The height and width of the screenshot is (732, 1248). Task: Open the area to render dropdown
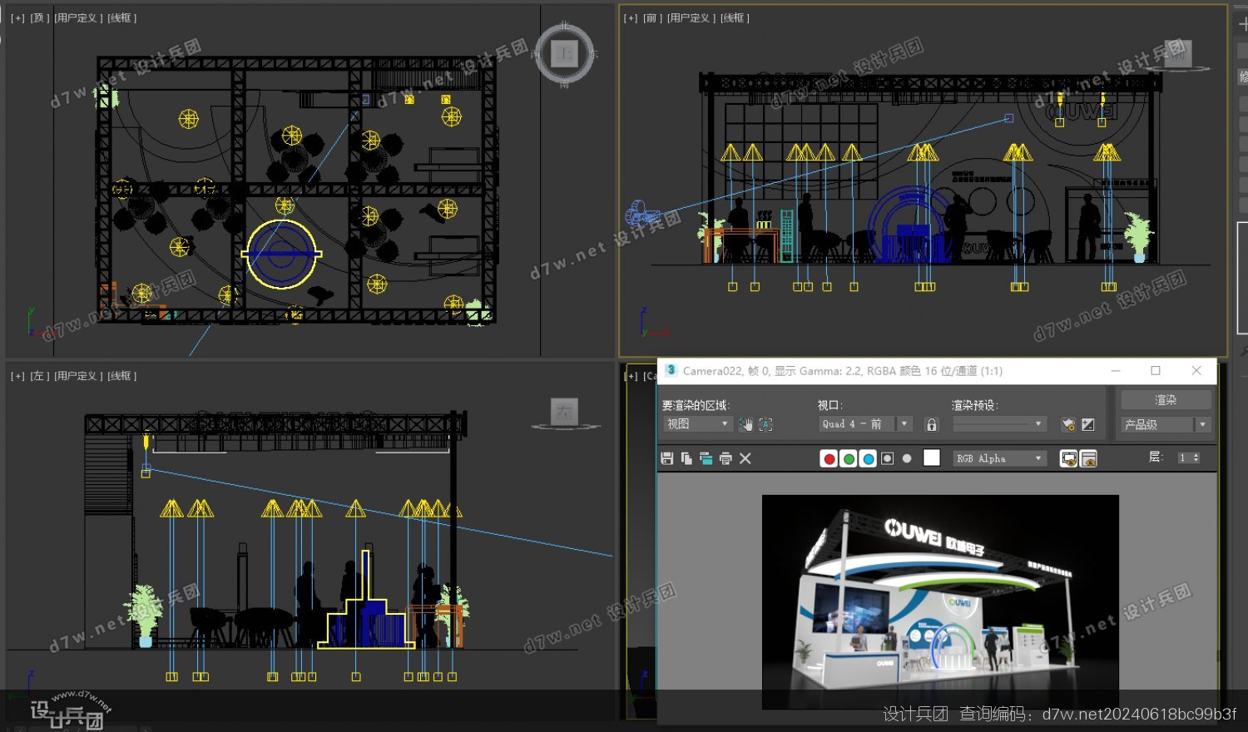pyautogui.click(x=697, y=424)
